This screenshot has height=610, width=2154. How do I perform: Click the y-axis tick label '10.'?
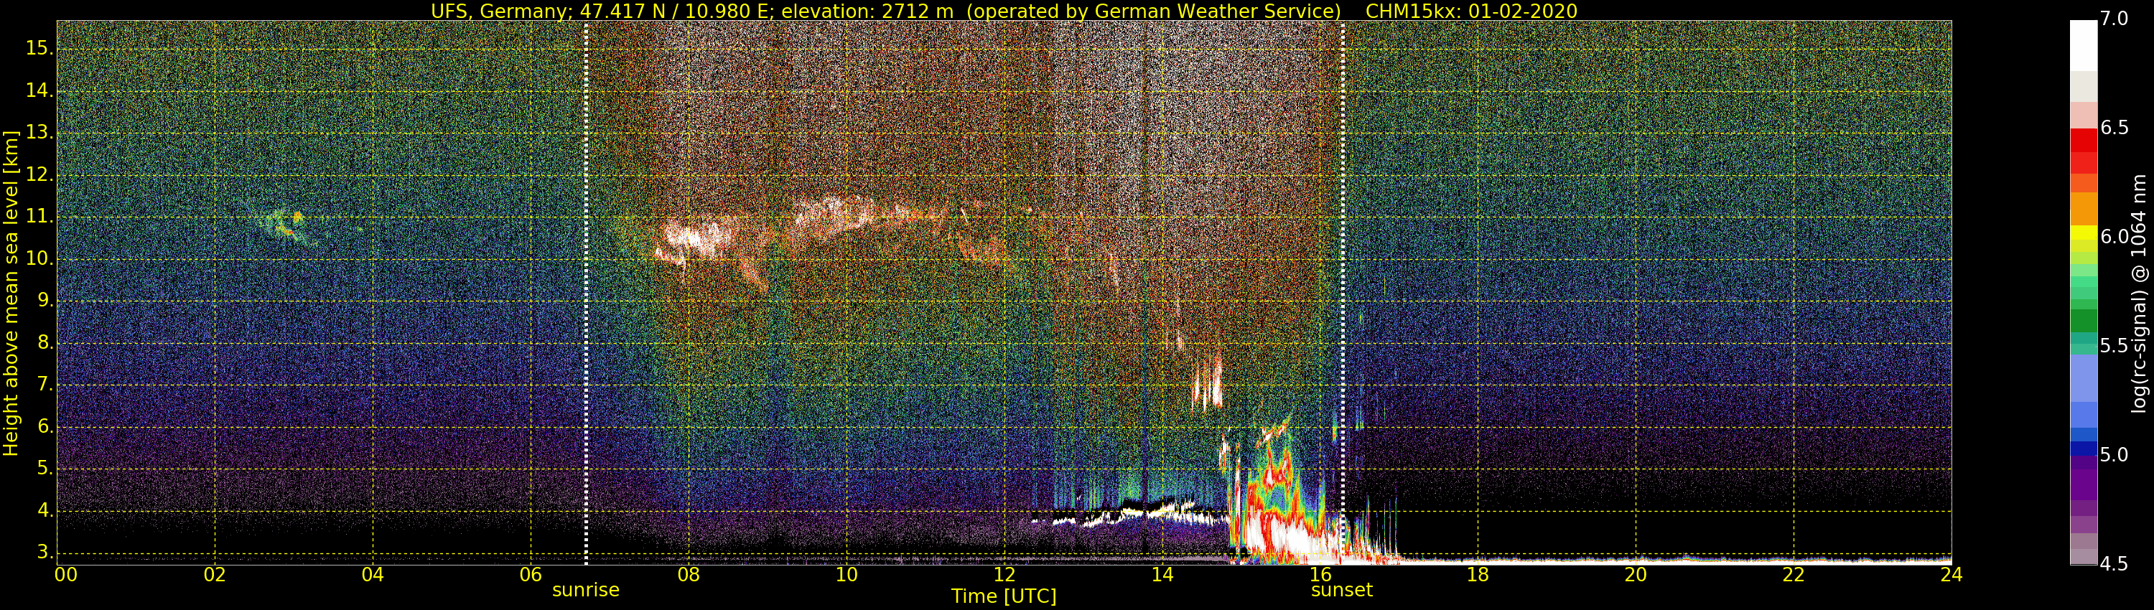point(39,259)
